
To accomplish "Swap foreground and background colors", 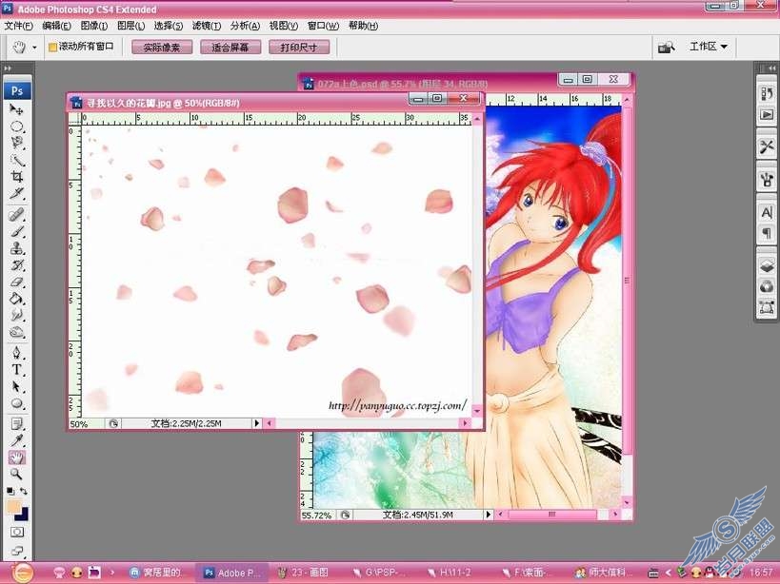I will [x=24, y=491].
